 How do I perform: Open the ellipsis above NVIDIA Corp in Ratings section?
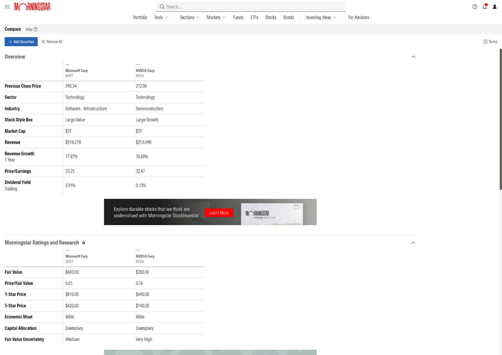(x=138, y=250)
